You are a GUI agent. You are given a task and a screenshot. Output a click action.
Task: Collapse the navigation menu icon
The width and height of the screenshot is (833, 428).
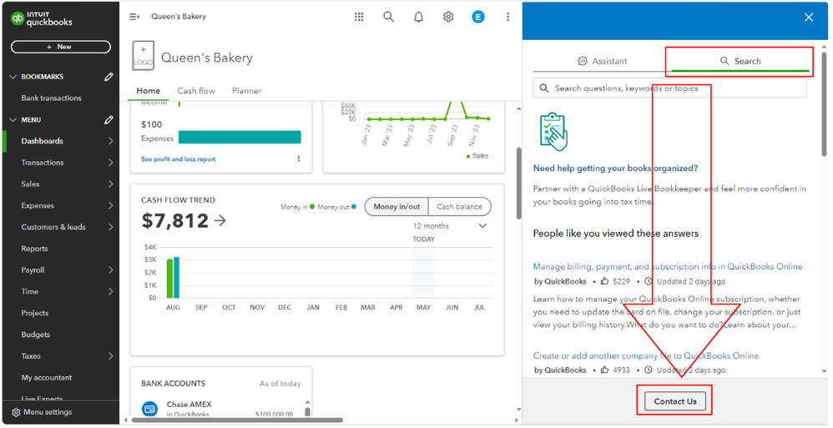134,17
